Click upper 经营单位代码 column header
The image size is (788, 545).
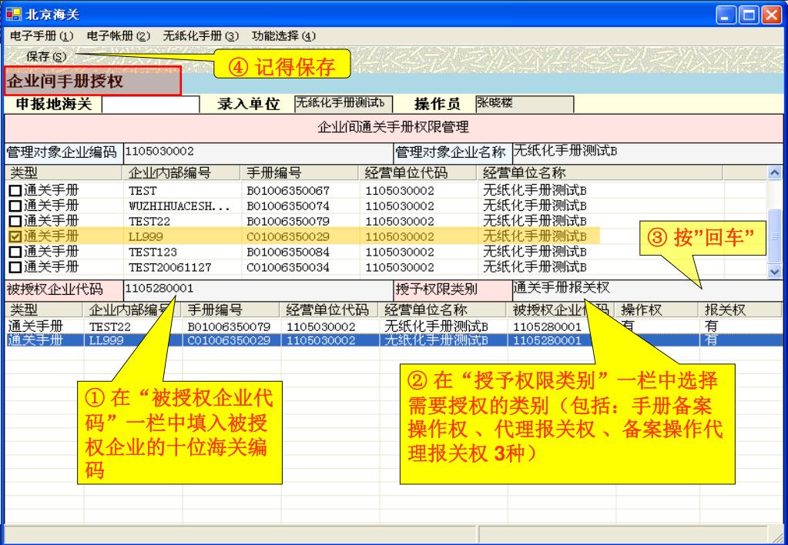click(417, 172)
